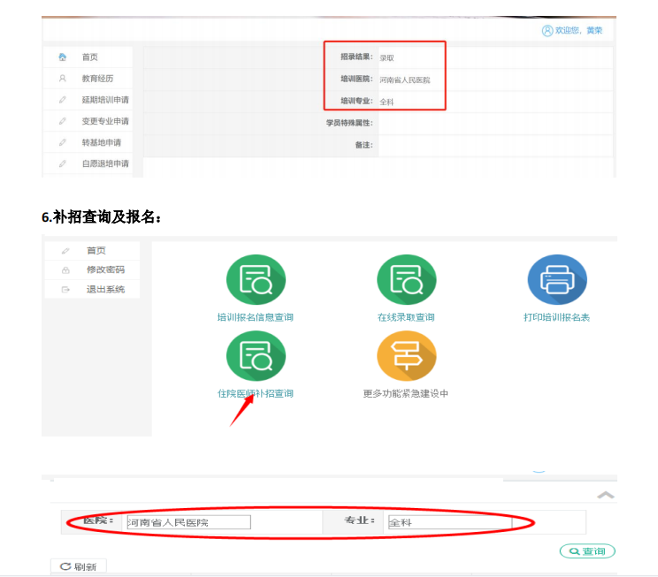Click the home icon next to 首页
658x577 pixels.
[x=63, y=57]
